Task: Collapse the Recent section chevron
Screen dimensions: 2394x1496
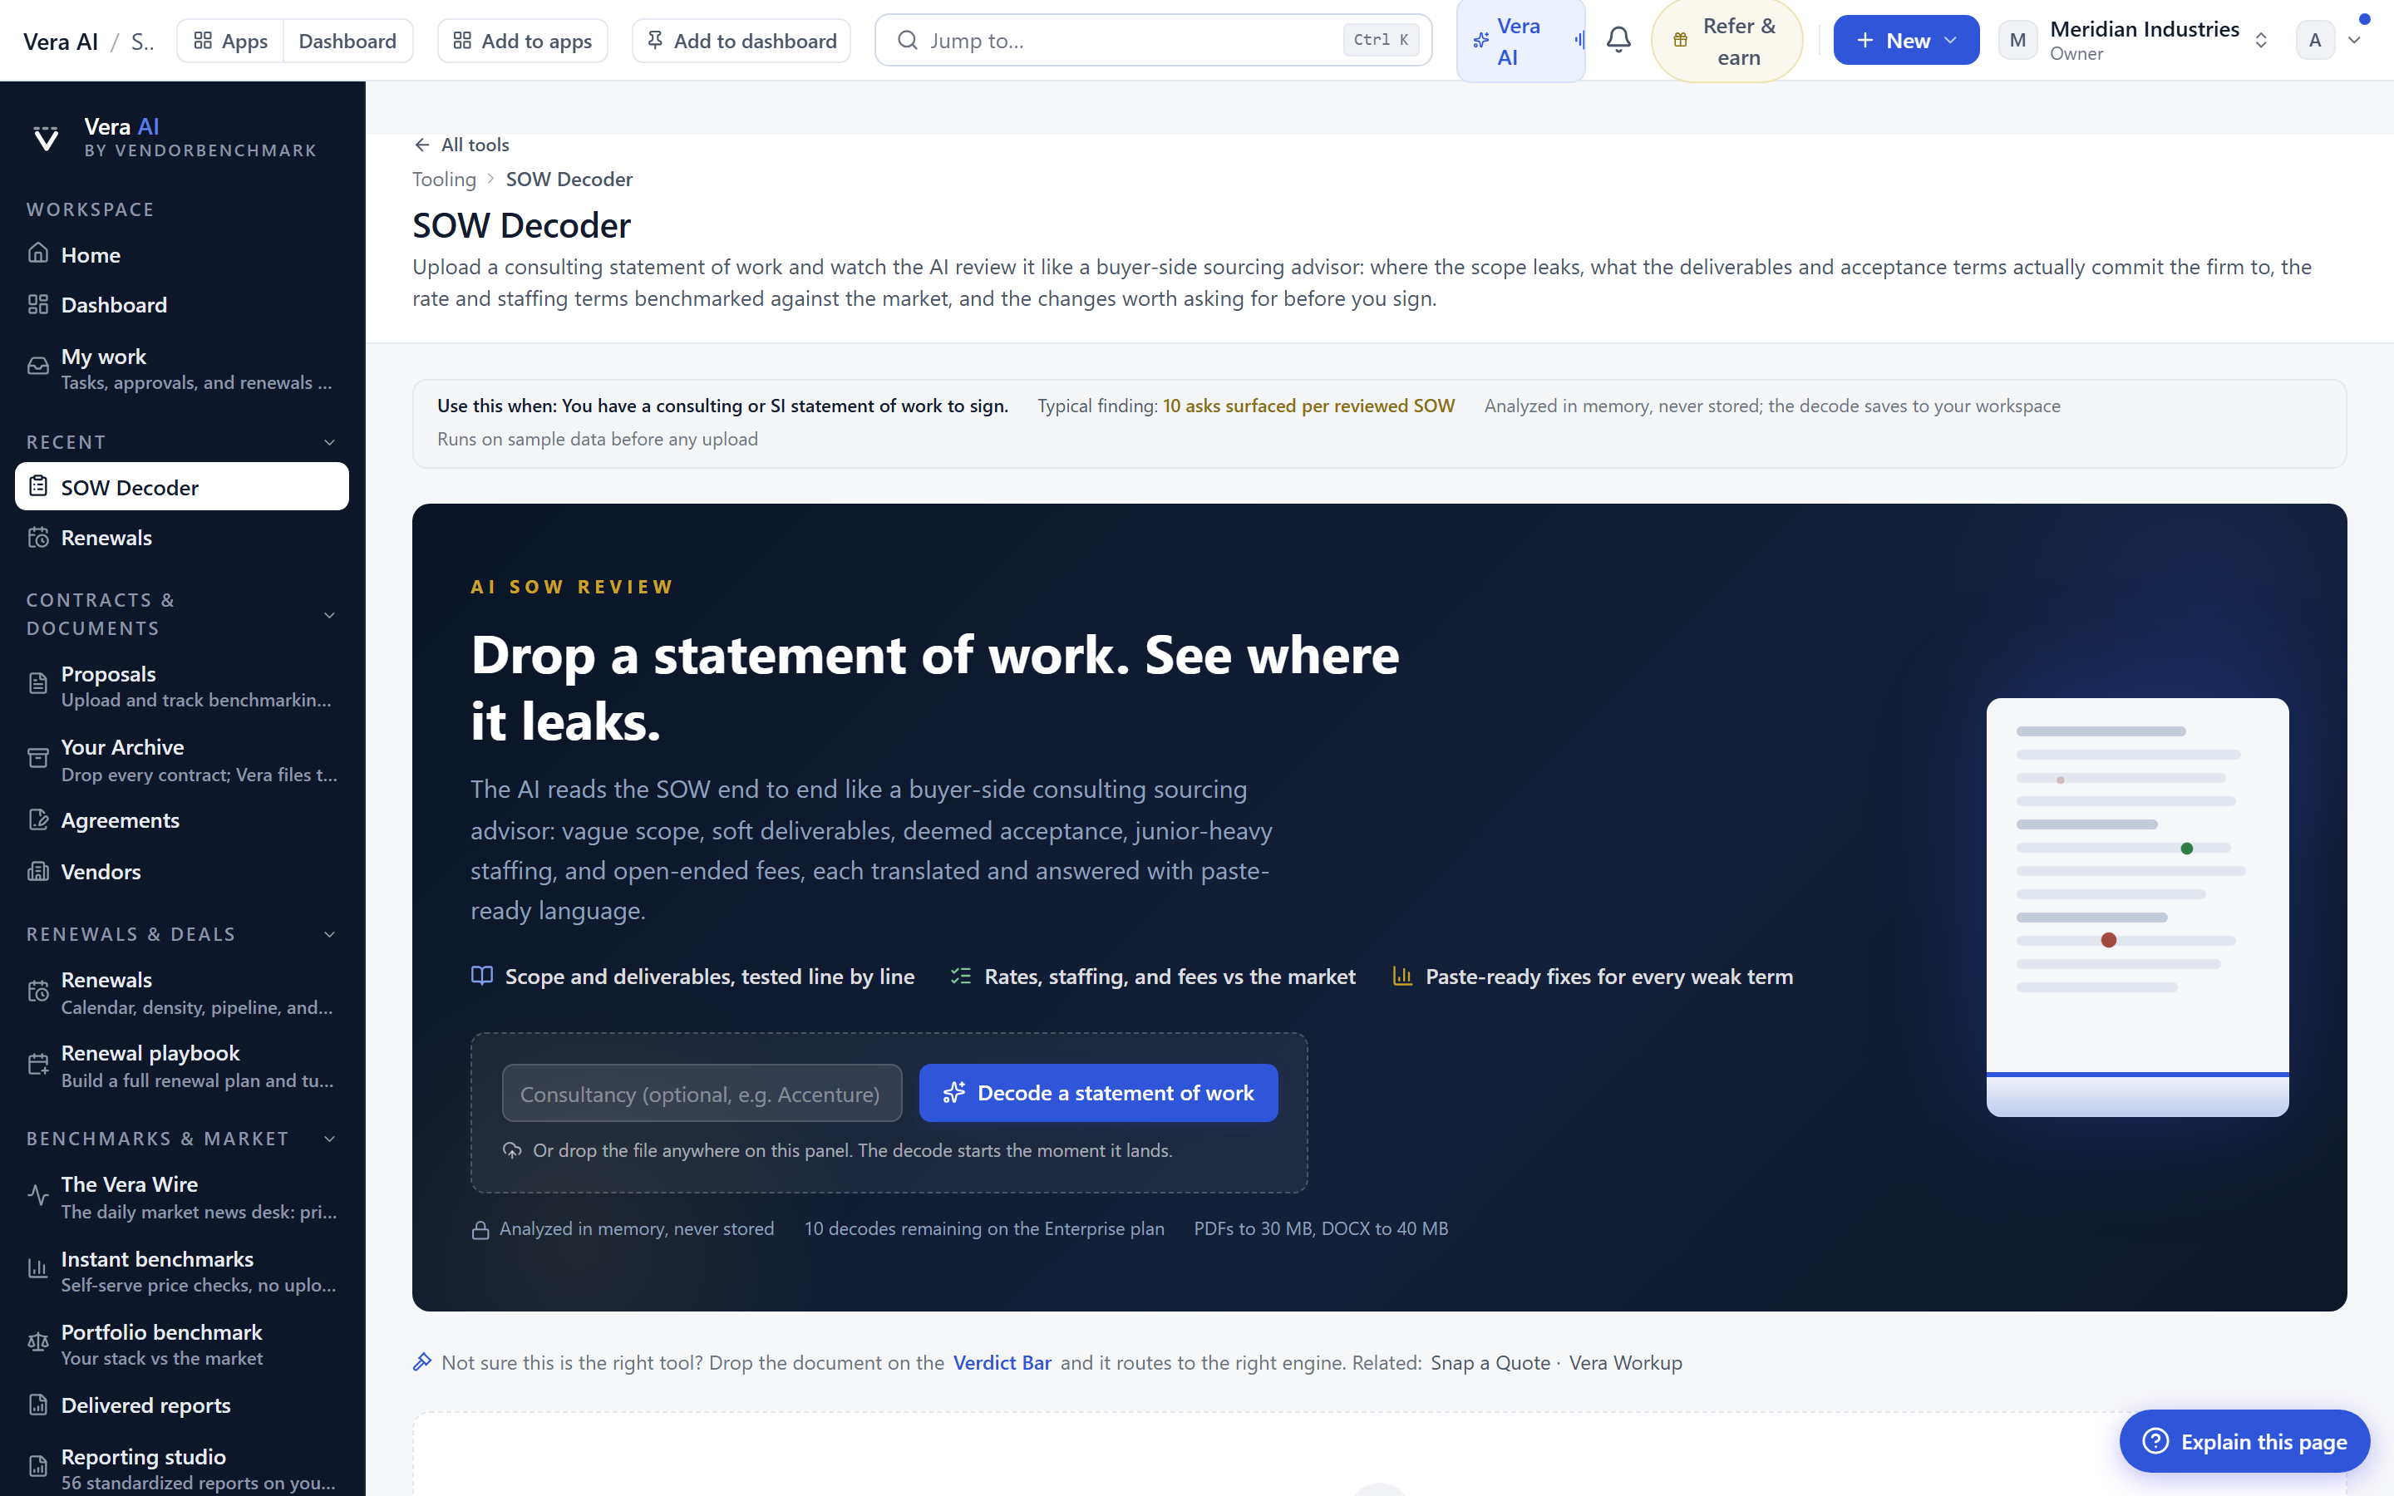Action: tap(329, 442)
